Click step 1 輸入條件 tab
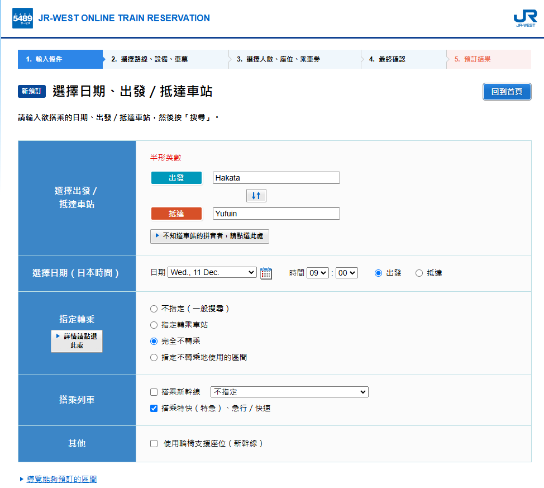544x488 pixels. coord(60,59)
